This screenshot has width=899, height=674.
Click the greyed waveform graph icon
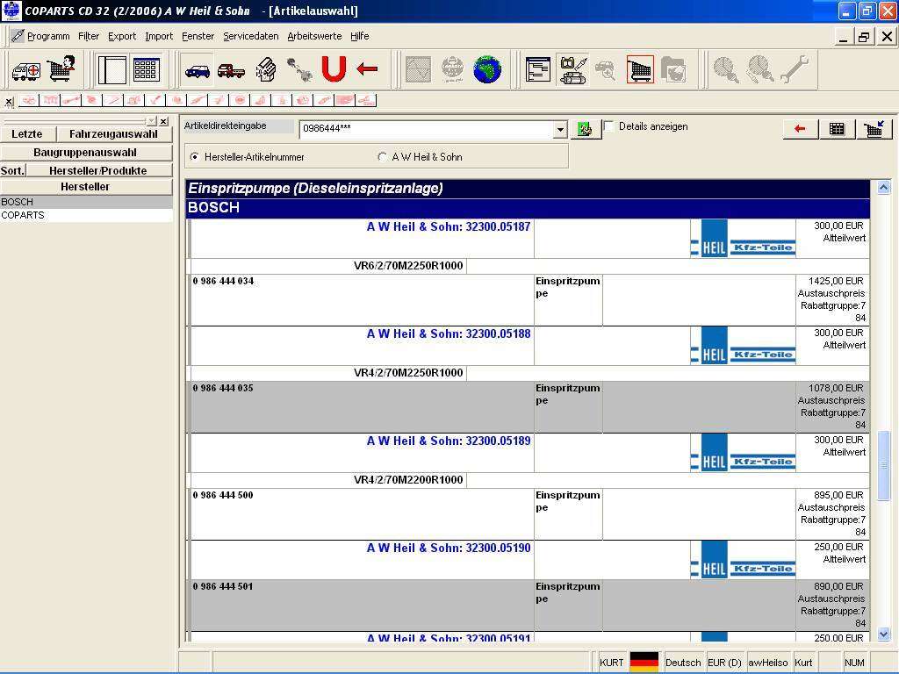(x=419, y=70)
